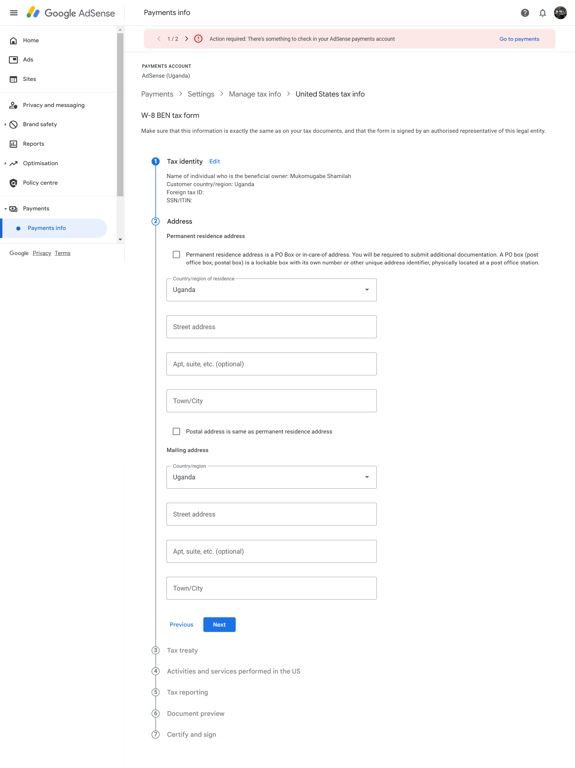This screenshot has height=768, width=575.
Task: Open the Terms footer link
Action: point(62,253)
